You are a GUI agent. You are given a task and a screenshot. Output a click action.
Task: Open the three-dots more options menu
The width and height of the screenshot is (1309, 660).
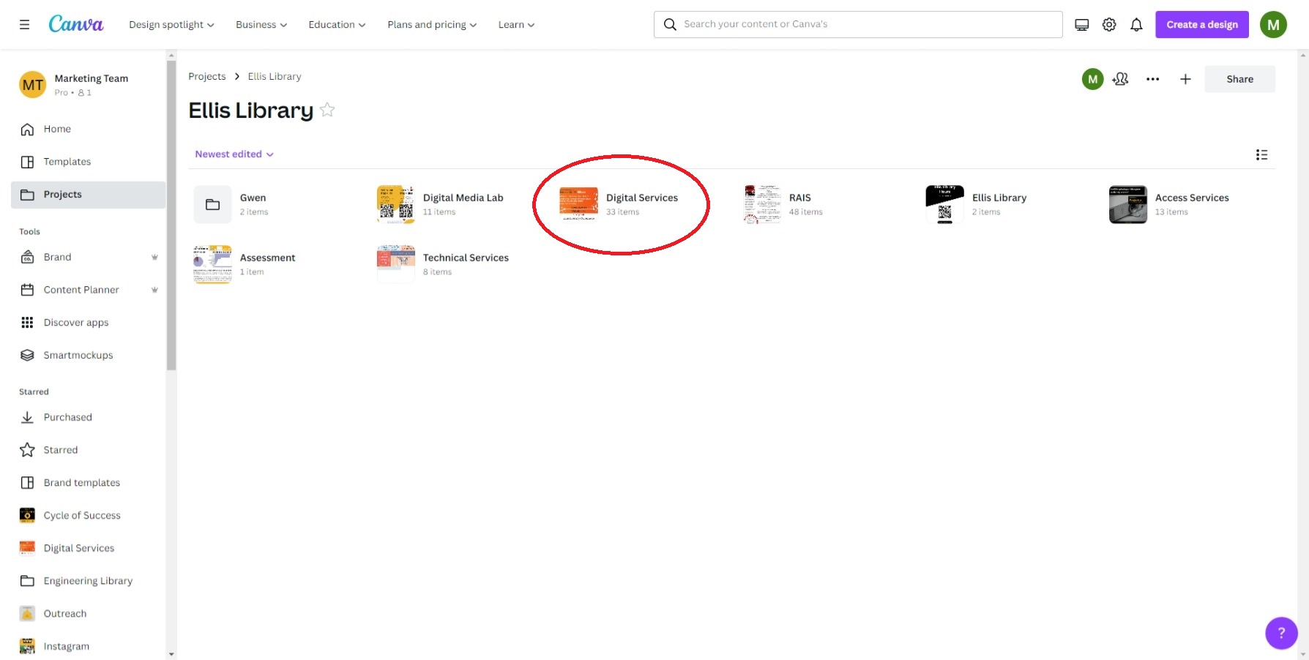tap(1152, 79)
